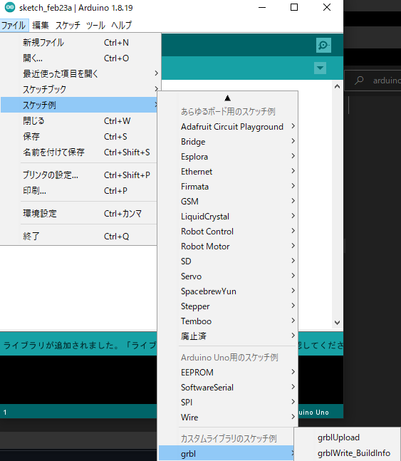Screen dimensions: 401x461
Task: Maximize the Arduino window
Action: coord(294,7)
